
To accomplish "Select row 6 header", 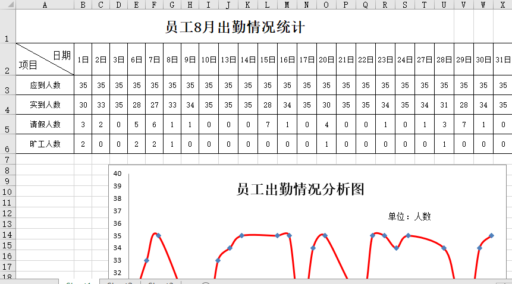I will 7,144.
